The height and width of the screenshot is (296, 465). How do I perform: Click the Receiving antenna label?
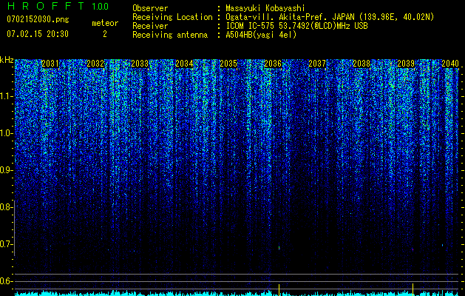coord(170,35)
